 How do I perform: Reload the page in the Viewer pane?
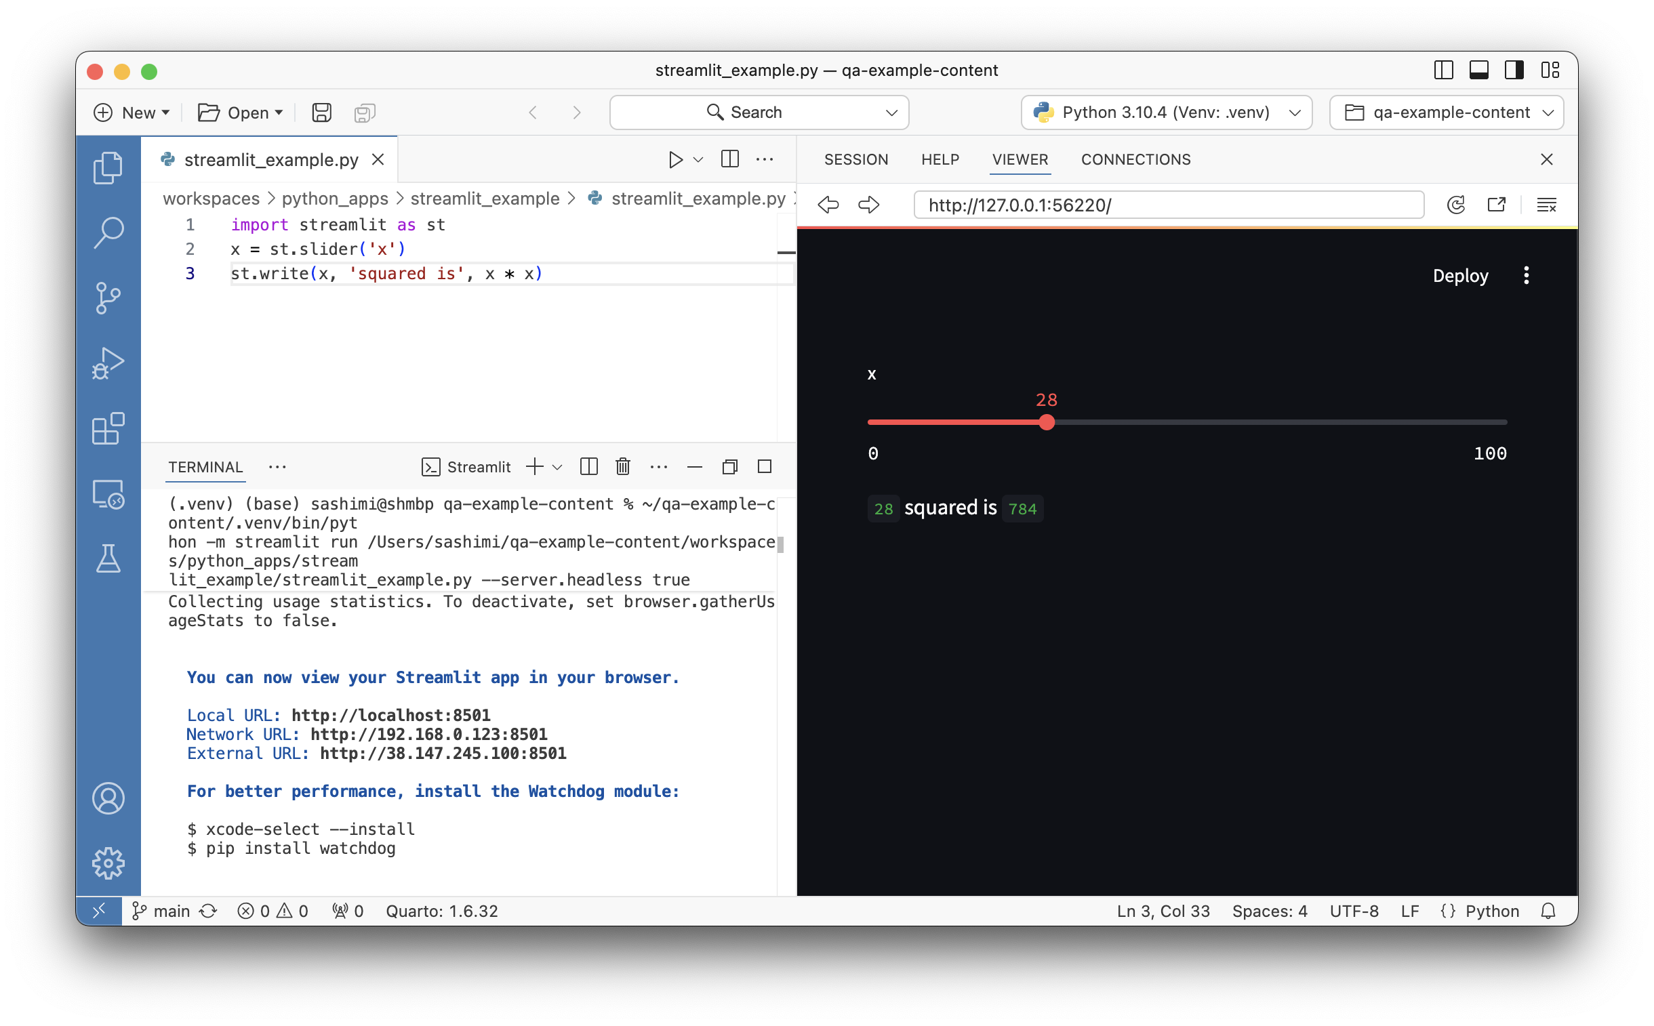coord(1457,204)
